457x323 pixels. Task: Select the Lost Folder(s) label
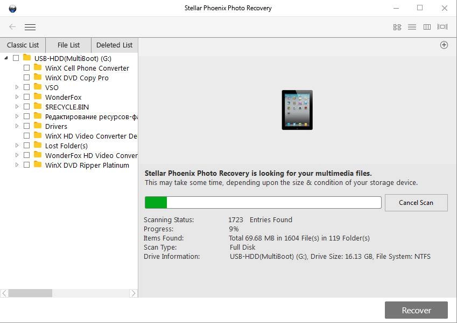click(x=66, y=146)
